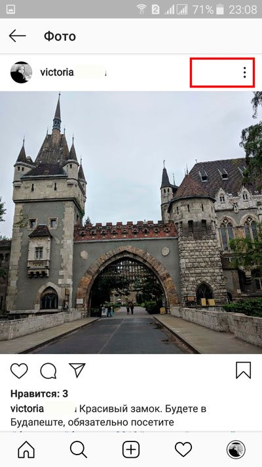Tap the battery indicator in the status bar
The height and width of the screenshot is (467, 262).
click(x=220, y=9)
